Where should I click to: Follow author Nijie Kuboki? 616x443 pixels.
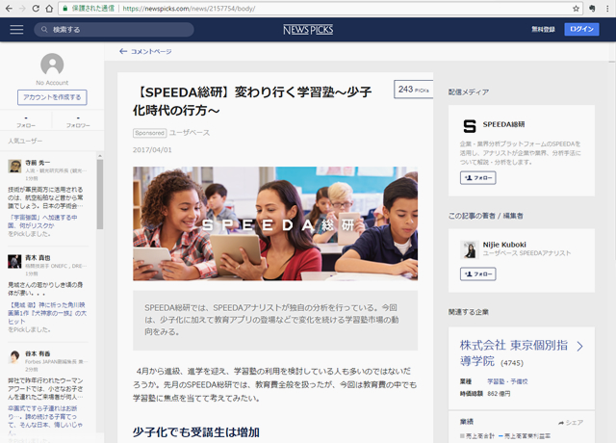coord(478,274)
